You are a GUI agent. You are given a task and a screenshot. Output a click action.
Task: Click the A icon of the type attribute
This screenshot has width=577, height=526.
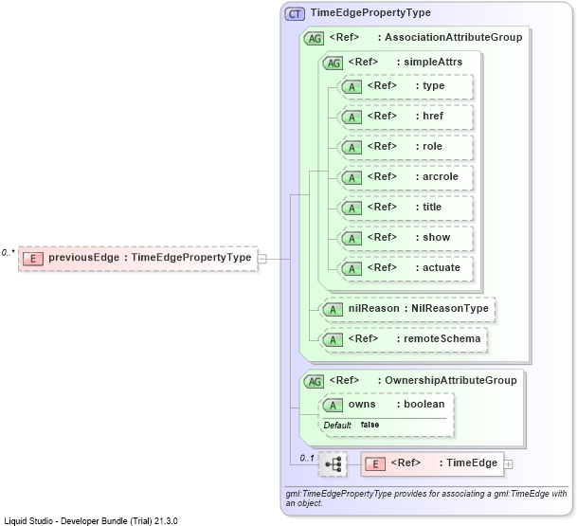tap(352, 87)
